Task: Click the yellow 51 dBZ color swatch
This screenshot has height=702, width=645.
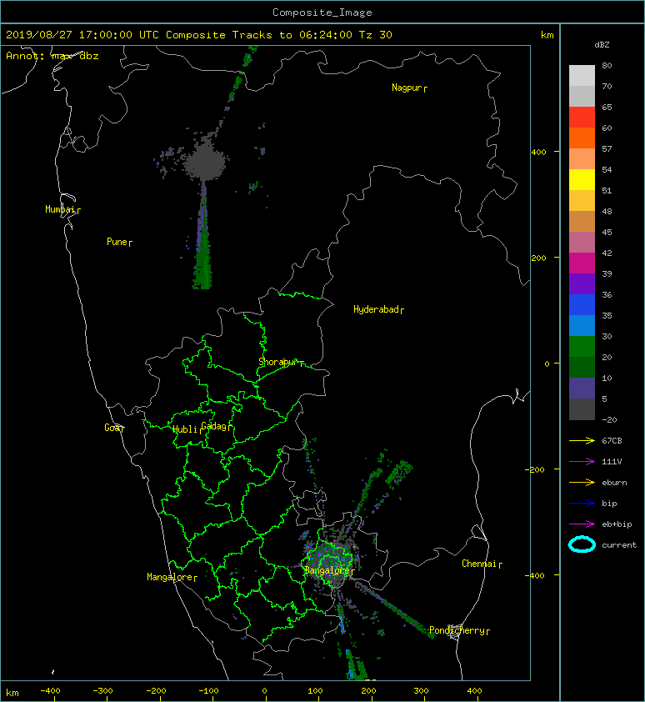Action: 582,179
